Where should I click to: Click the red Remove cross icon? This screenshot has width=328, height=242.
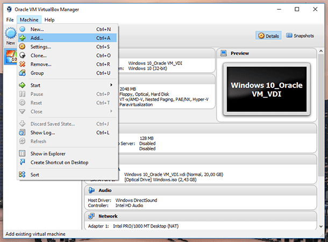pyautogui.click(x=23, y=64)
